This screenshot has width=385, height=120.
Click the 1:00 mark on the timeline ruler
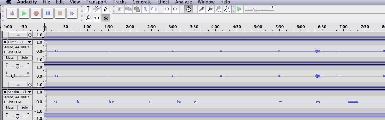click(87, 27)
